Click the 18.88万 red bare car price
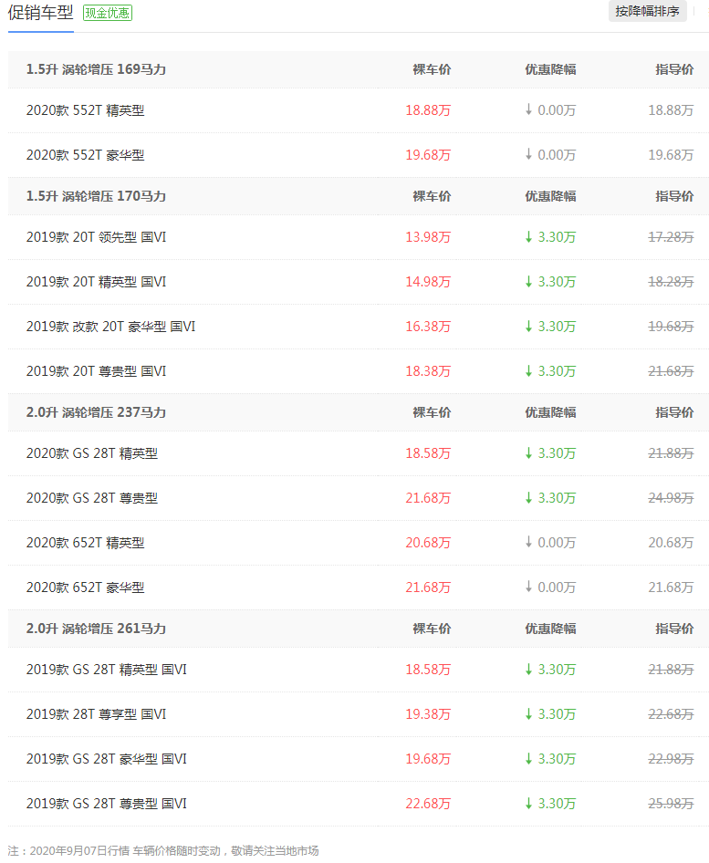This screenshot has width=709, height=863. [x=428, y=110]
